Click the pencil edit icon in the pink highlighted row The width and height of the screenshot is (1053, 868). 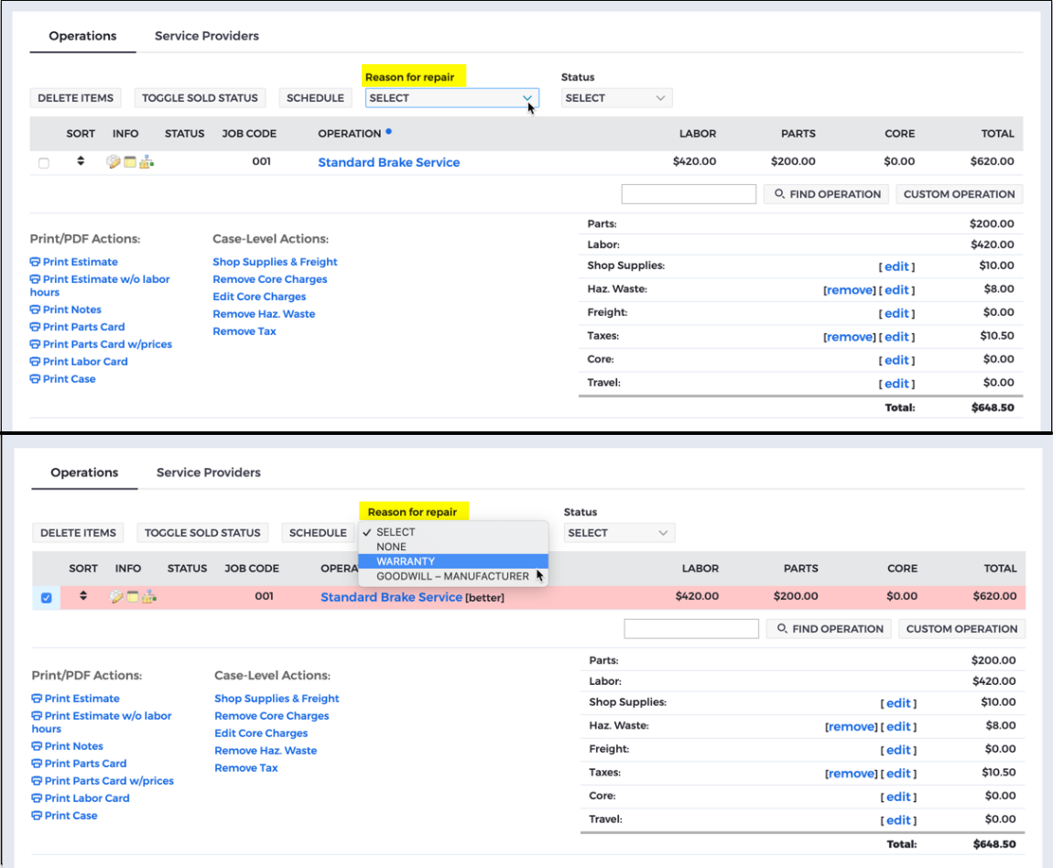pos(115,597)
